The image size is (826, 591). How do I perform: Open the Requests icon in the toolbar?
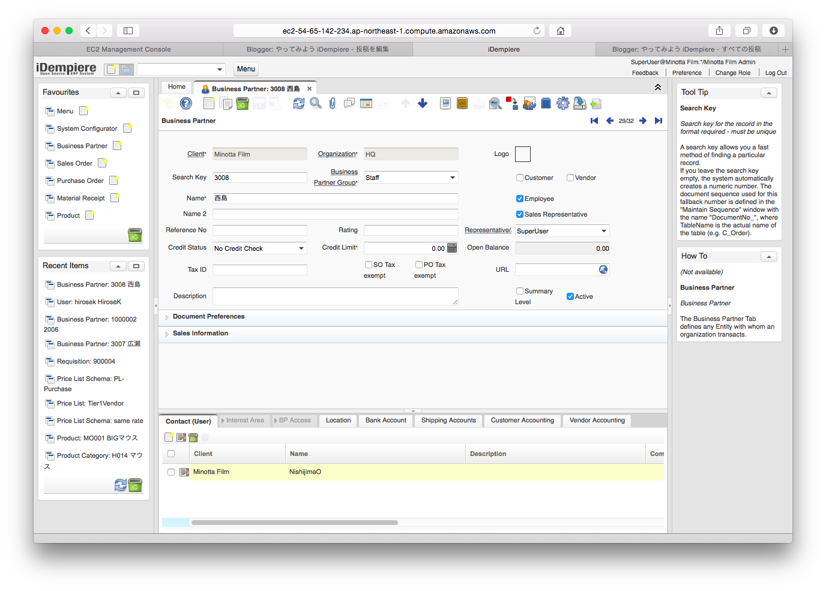click(x=529, y=104)
